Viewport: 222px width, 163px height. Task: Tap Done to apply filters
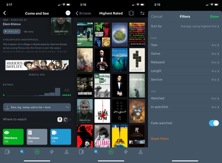[214, 17]
